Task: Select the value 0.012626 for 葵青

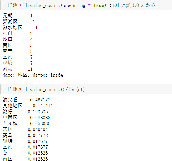Action: click(x=38, y=153)
